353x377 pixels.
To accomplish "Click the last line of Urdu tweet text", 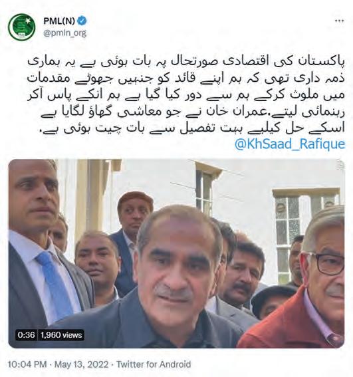I will 193,128.
